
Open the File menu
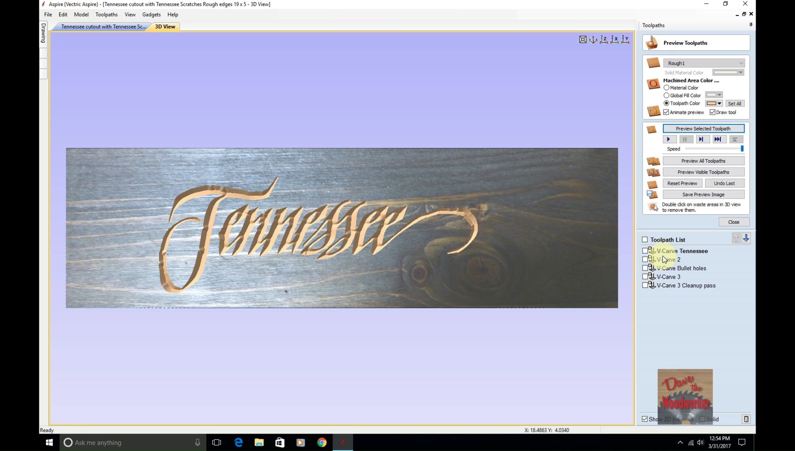point(48,14)
